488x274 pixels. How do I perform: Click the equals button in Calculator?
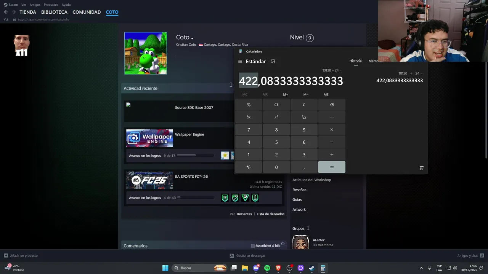332,167
